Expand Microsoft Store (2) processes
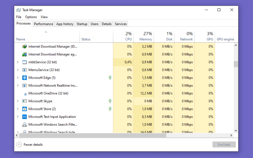This screenshot has height=158, width=253. point(18,109)
